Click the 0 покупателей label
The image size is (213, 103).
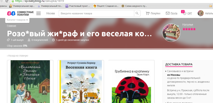[x=38, y=40]
